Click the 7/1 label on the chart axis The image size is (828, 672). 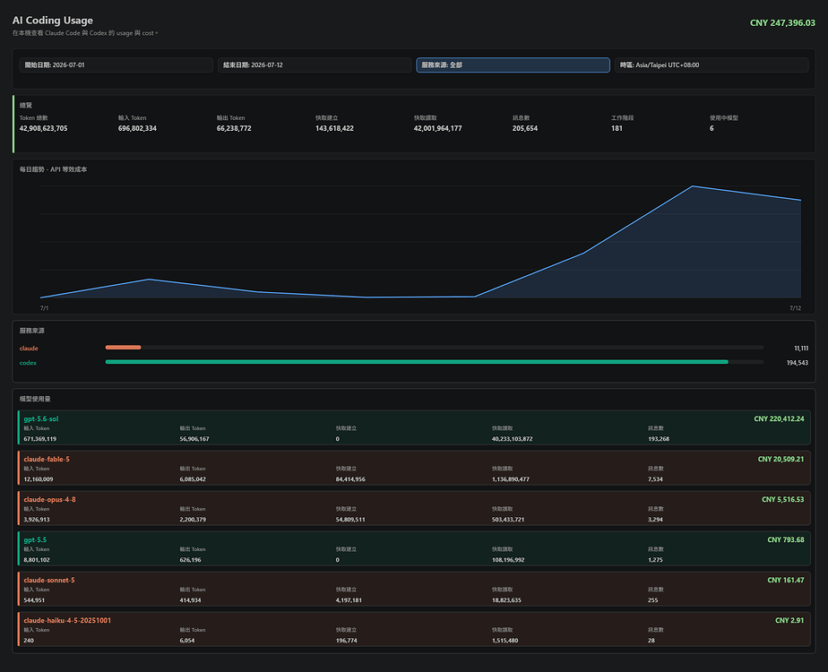pos(45,307)
